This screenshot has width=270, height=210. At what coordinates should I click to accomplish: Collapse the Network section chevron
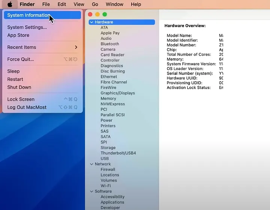[91, 164]
